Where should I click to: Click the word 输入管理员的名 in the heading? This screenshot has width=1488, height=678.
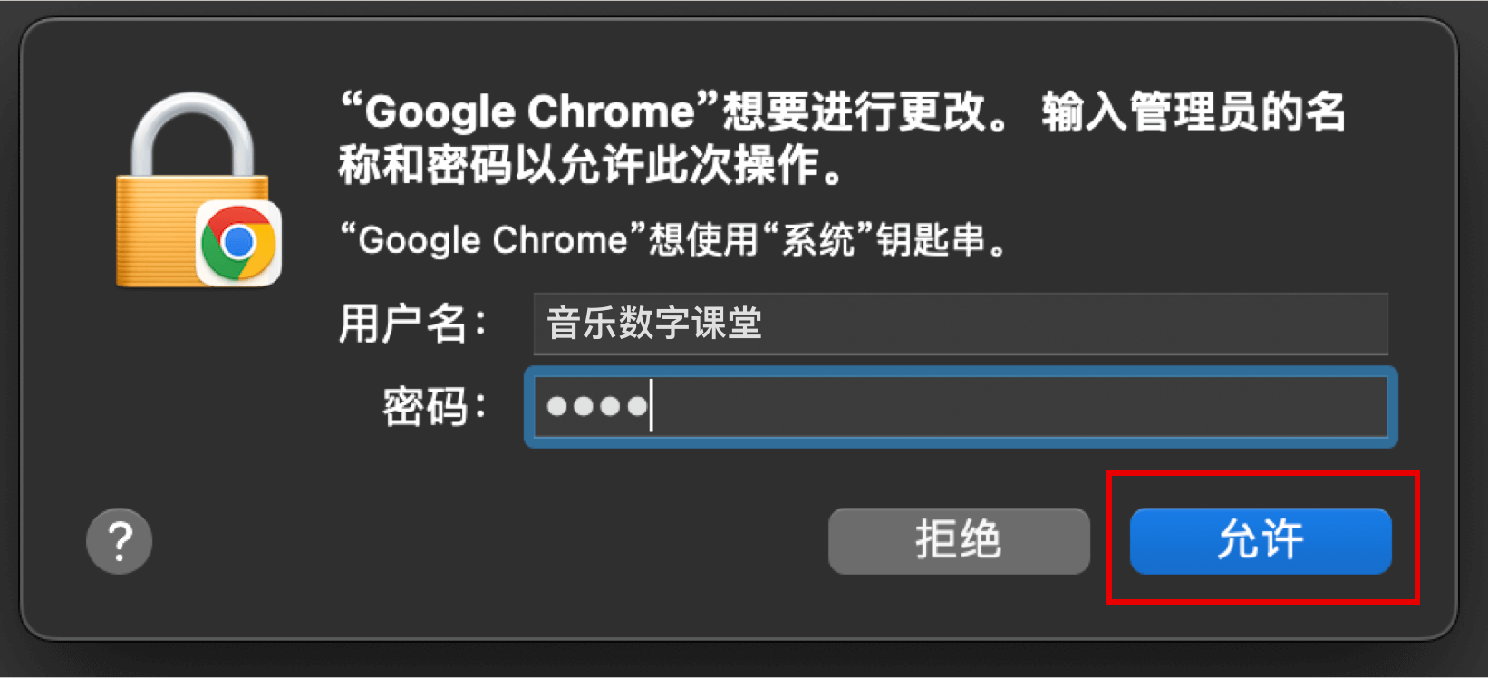1194,112
